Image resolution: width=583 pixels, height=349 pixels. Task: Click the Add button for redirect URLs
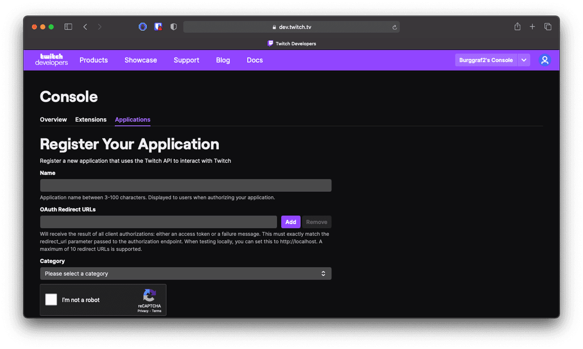[290, 222]
